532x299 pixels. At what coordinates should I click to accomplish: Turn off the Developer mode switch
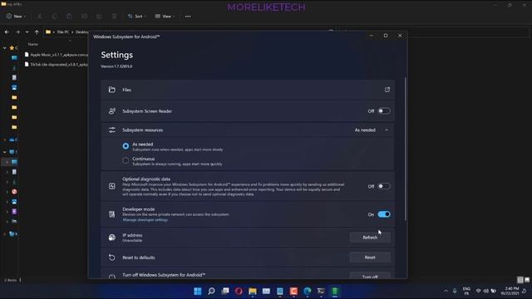pos(384,214)
